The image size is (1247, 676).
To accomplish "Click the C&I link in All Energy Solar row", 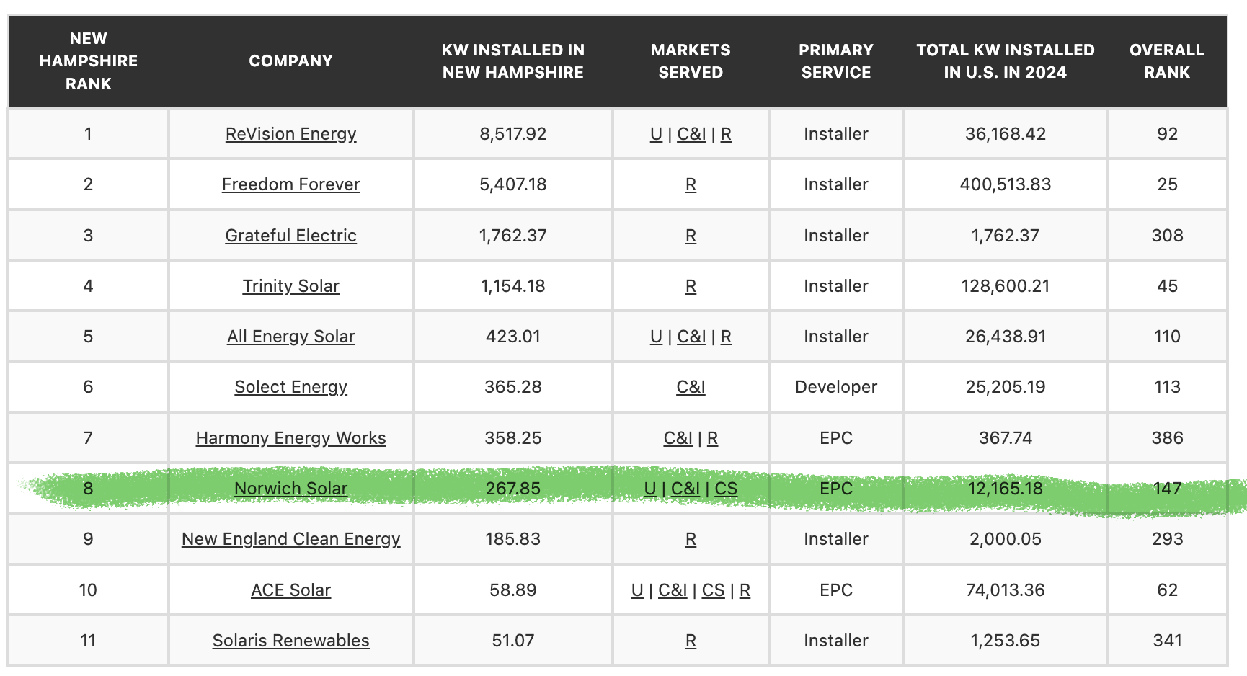I will pos(691,337).
